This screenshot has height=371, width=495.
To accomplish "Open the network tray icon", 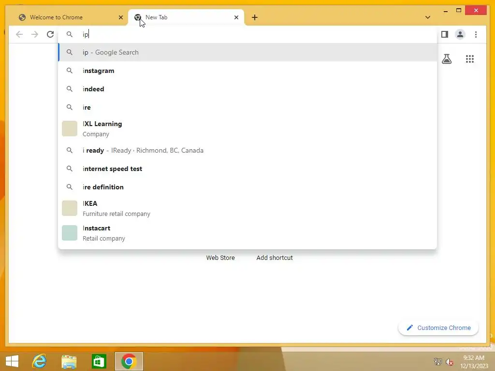I will [x=437, y=361].
